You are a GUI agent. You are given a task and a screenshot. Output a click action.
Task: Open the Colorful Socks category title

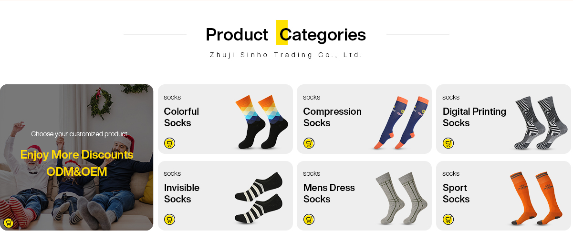[x=181, y=117]
